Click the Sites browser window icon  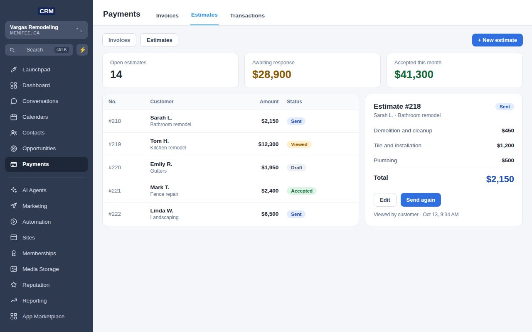pos(14,238)
